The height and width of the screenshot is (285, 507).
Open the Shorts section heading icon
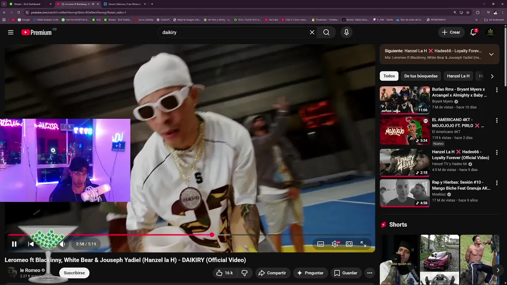point(383,224)
